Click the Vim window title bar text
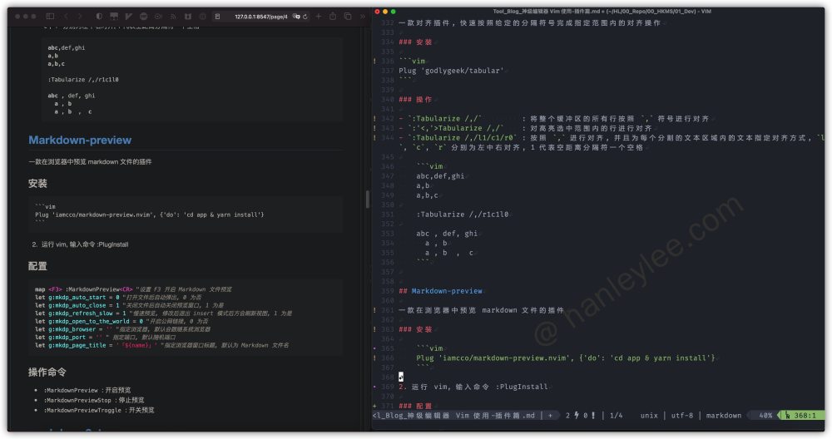This screenshot has height=439, width=832. pos(602,11)
